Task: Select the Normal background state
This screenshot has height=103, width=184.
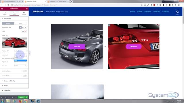Action: 8,23
